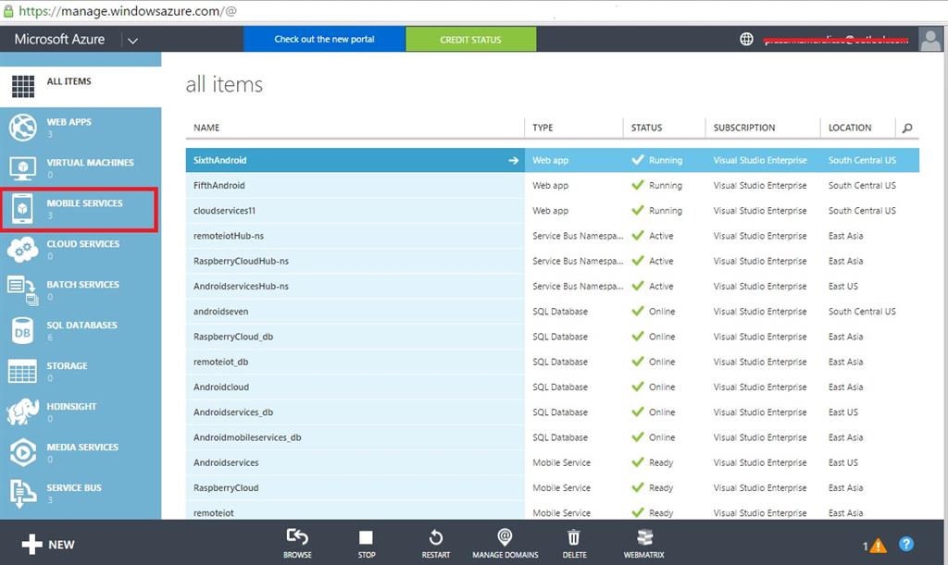Screen dimensions: 948x565
Task: Click the Restart circular arrow icon
Action: click(x=436, y=537)
